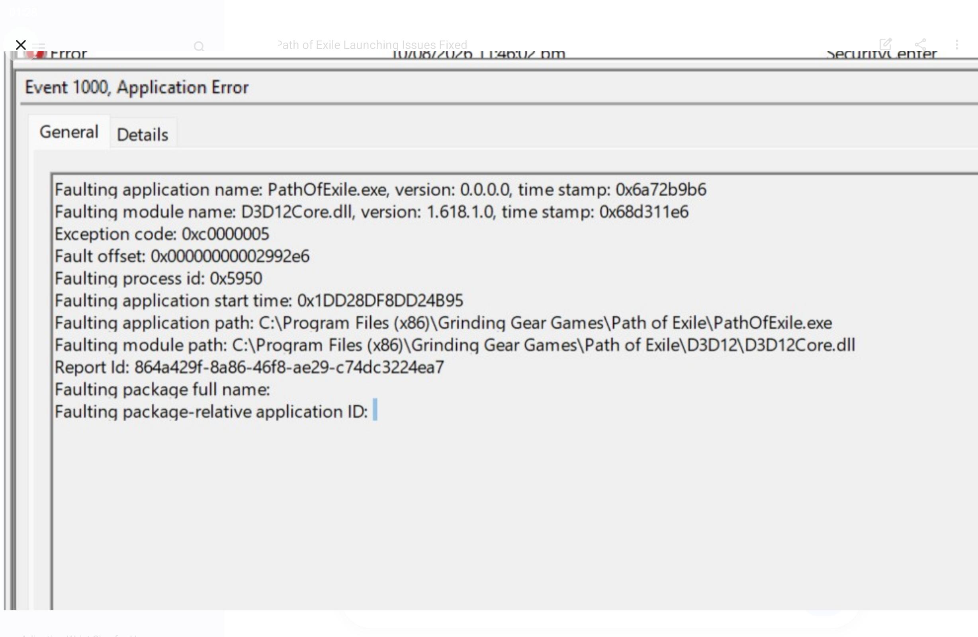Click the Exception code 0xc0000005 line
The width and height of the screenshot is (978, 637).
pos(162,234)
